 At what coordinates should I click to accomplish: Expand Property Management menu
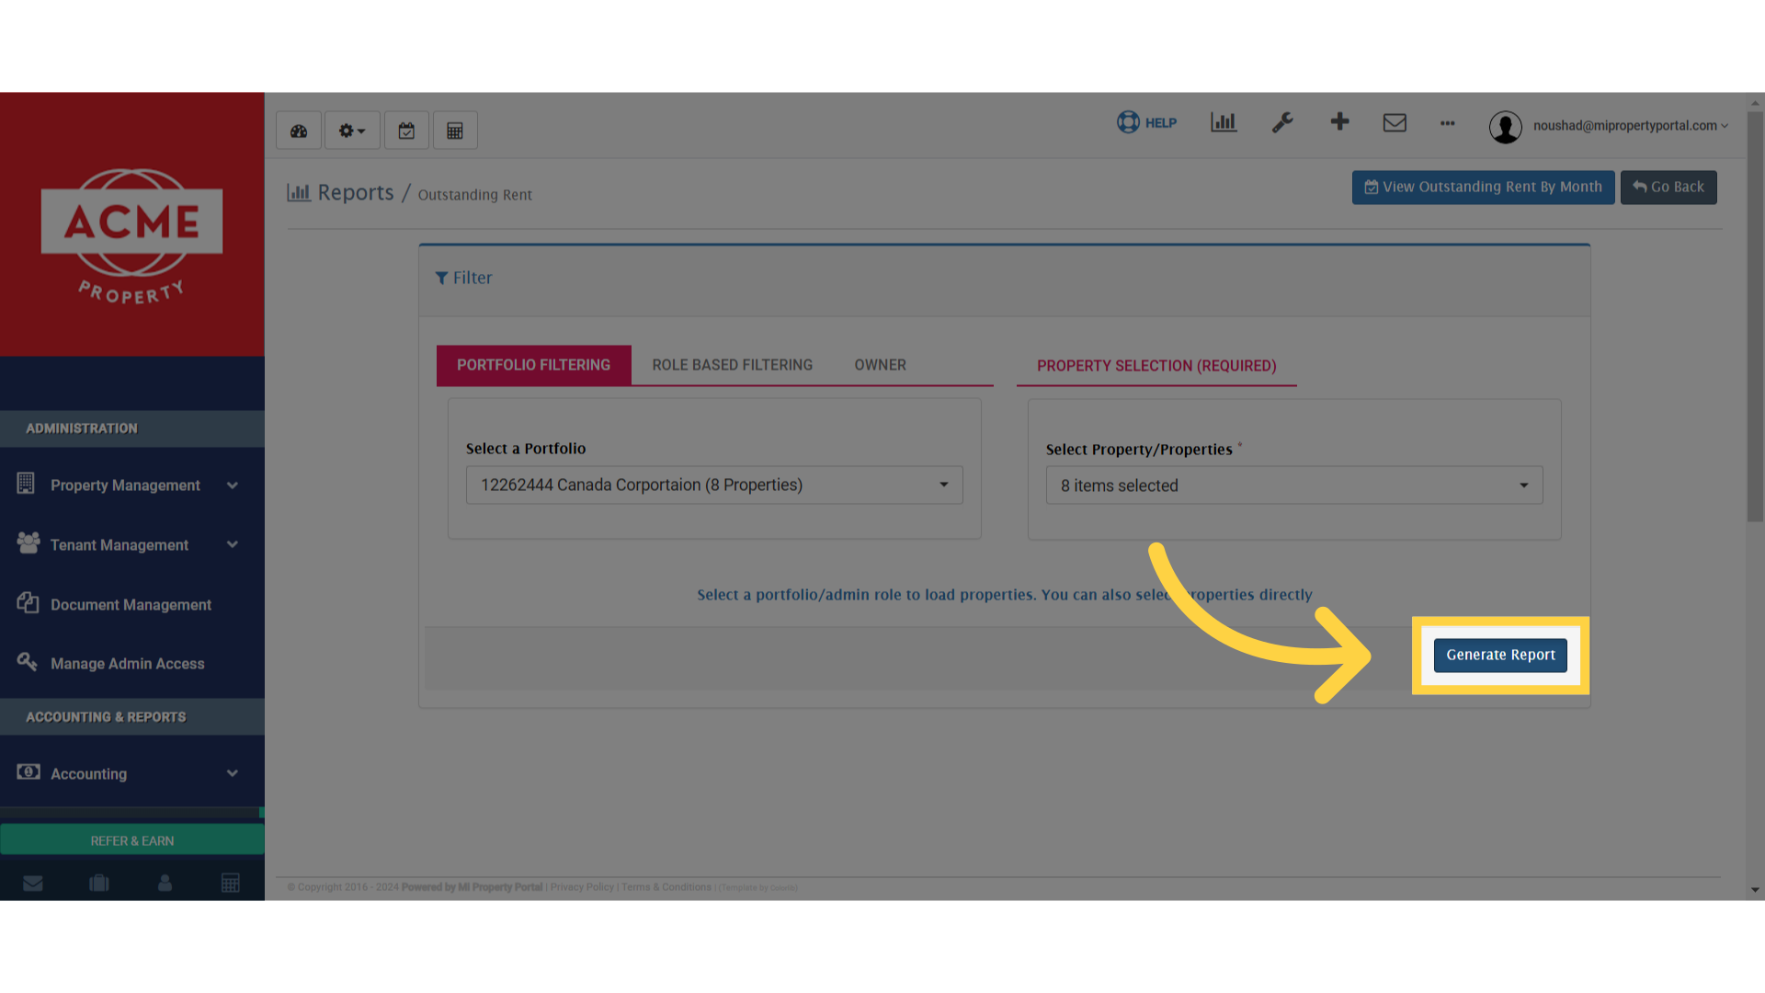tap(132, 485)
